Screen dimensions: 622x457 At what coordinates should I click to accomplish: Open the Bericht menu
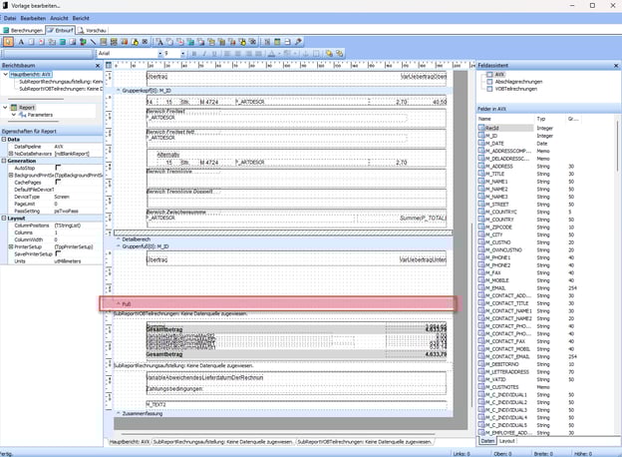coord(81,19)
